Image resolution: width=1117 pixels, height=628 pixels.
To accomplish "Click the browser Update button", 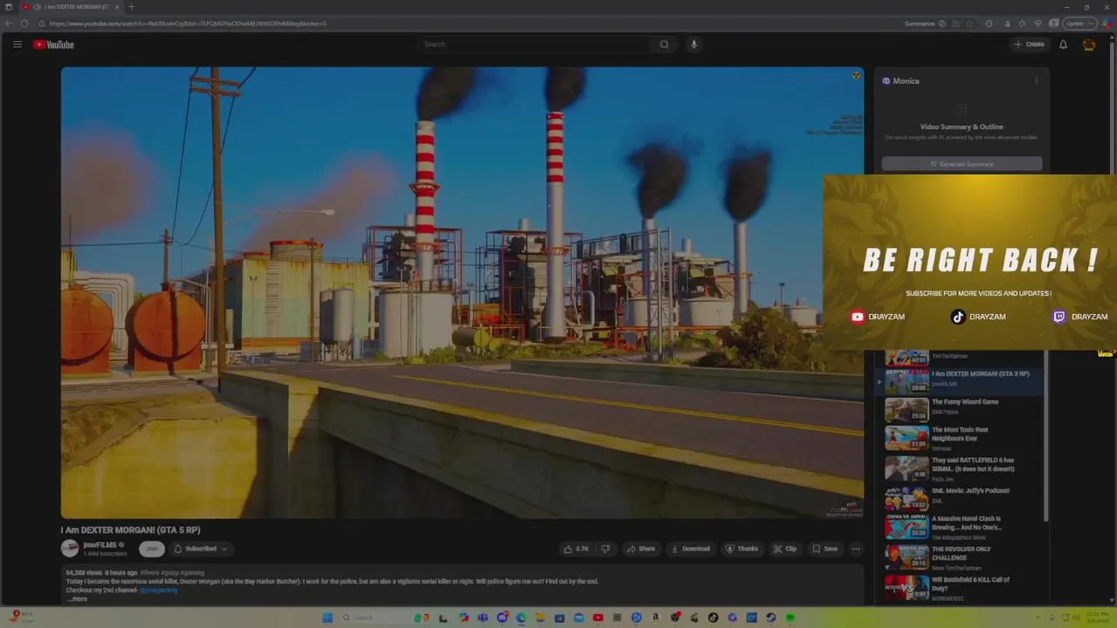I will point(1079,24).
